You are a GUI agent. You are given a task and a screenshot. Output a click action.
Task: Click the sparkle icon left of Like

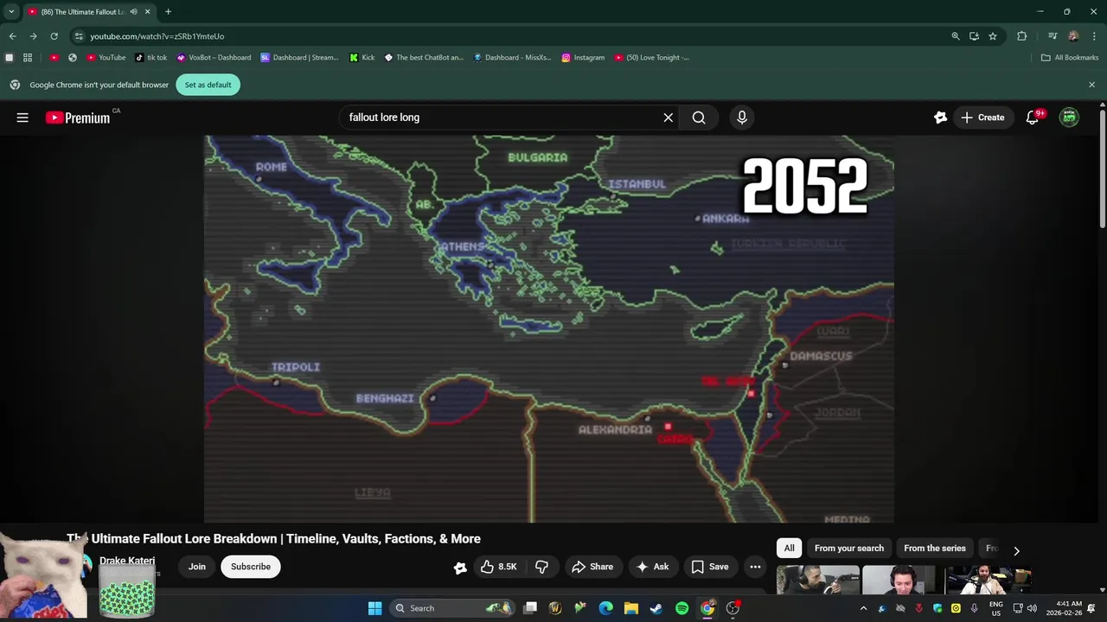[x=460, y=568]
